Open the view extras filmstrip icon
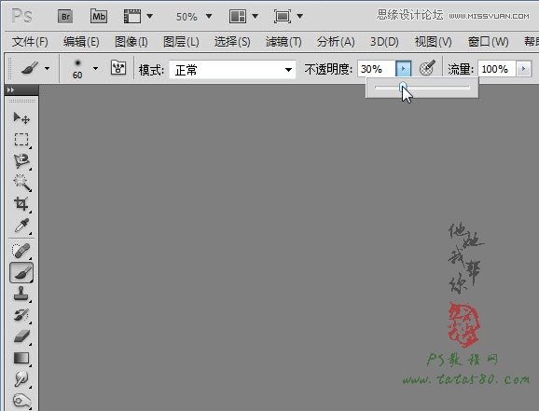The height and width of the screenshot is (411, 539). pyautogui.click(x=132, y=16)
